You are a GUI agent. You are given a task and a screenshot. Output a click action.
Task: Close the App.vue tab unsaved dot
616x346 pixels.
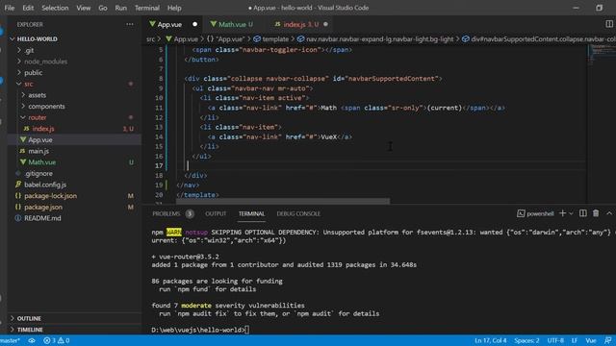pos(194,24)
